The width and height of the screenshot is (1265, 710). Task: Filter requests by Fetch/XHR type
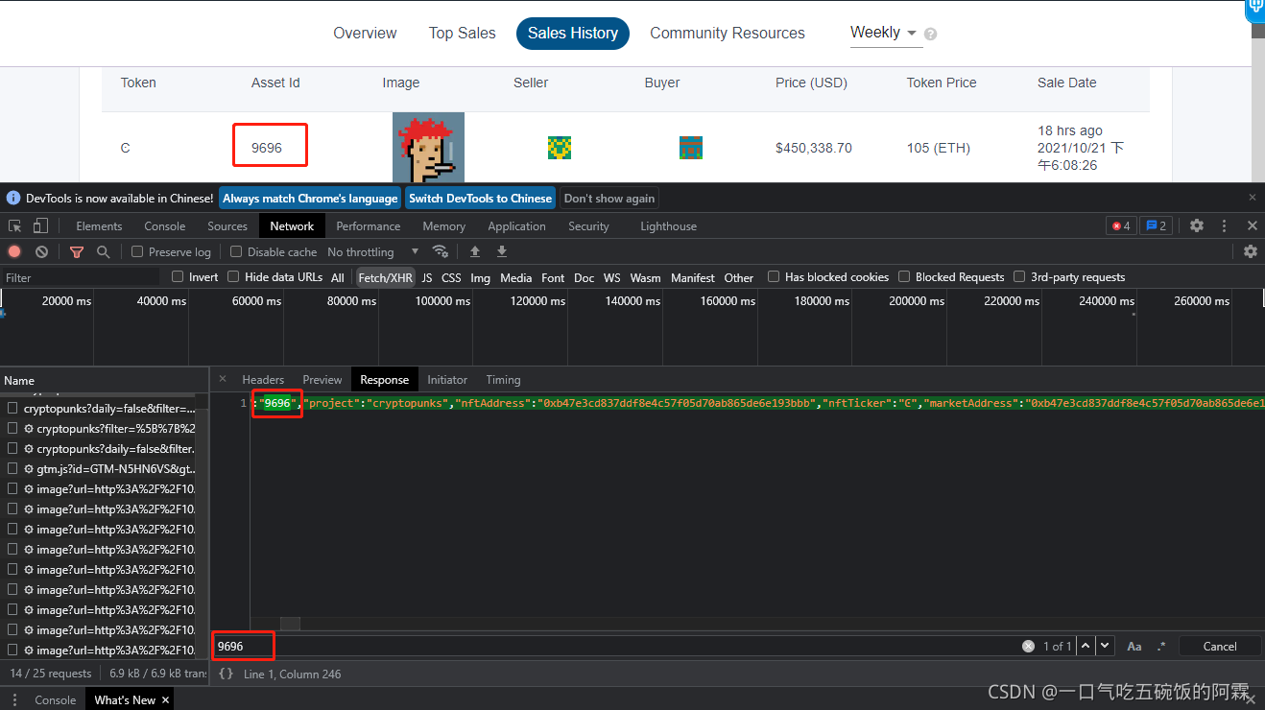tap(385, 277)
